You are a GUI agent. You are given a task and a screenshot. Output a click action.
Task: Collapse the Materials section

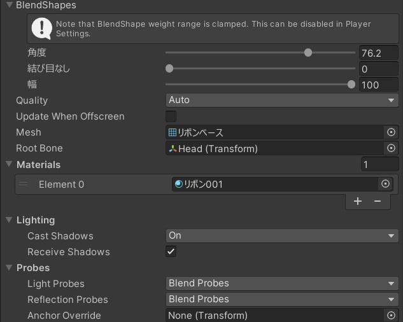[x=9, y=164]
